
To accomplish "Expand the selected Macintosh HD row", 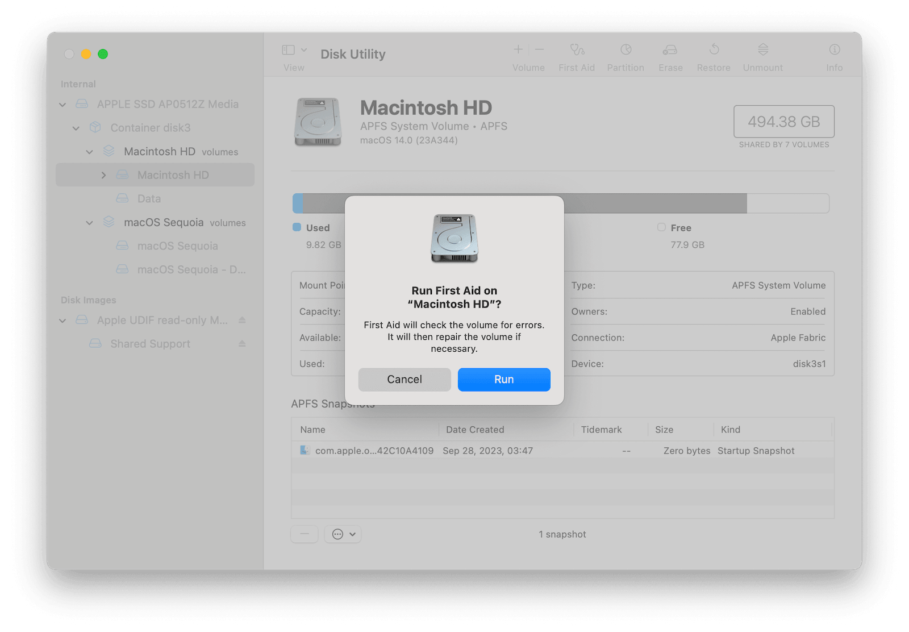I will 103,175.
